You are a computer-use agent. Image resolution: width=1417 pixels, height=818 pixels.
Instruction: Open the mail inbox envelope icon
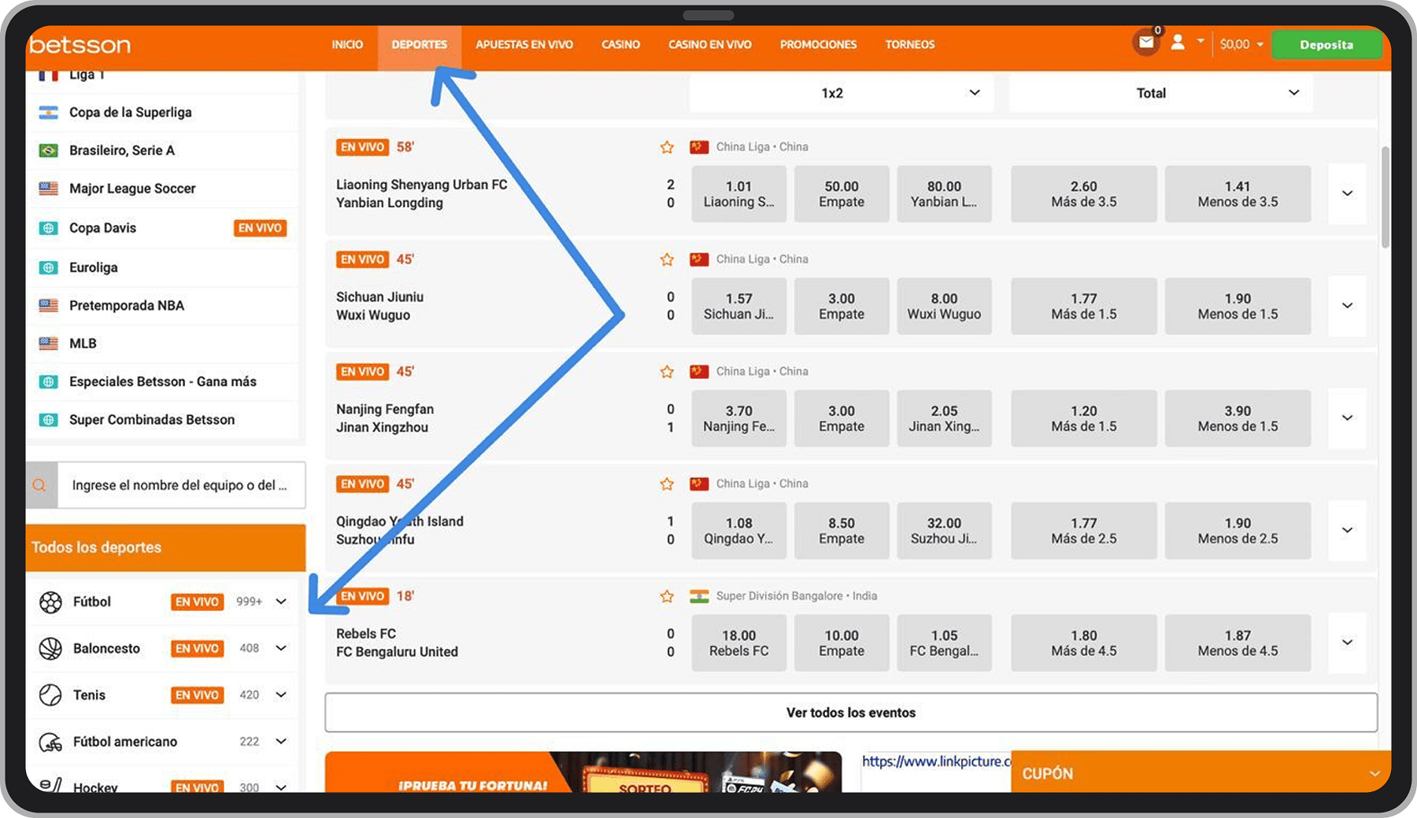coord(1146,42)
